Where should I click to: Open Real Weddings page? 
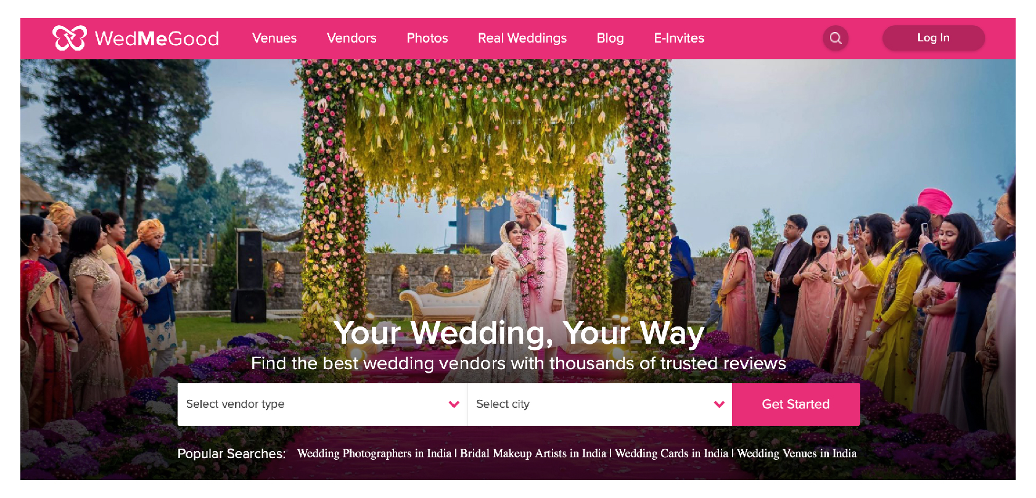click(522, 38)
